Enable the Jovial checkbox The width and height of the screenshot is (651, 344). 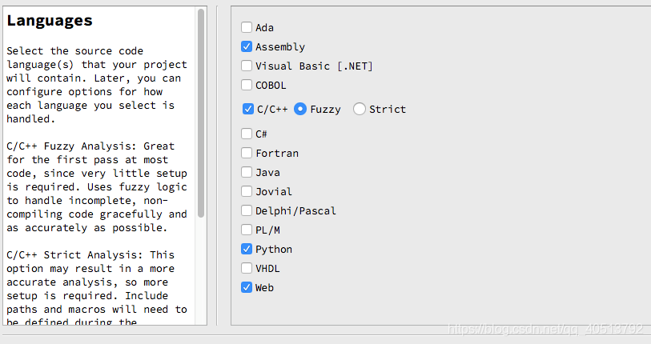[247, 192]
